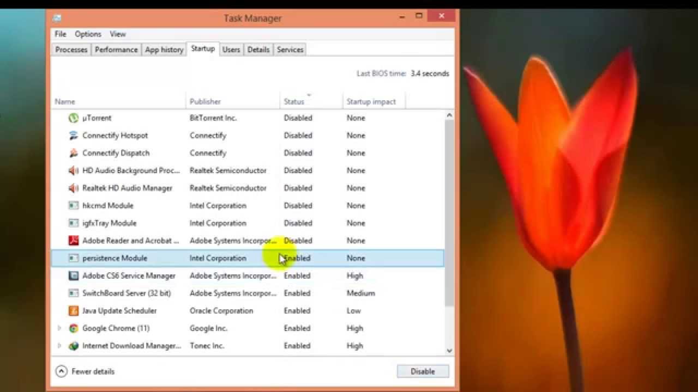Image resolution: width=698 pixels, height=392 pixels.
Task: Open the View menu
Action: [x=118, y=34]
